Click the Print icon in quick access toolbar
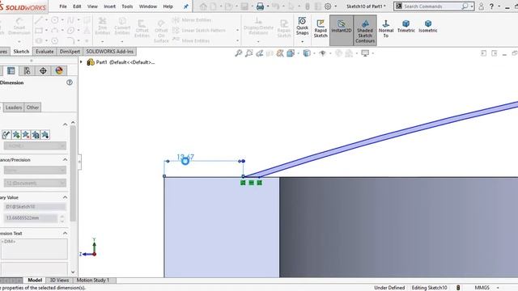Viewport: 518px width, 291px height. (x=261, y=6)
